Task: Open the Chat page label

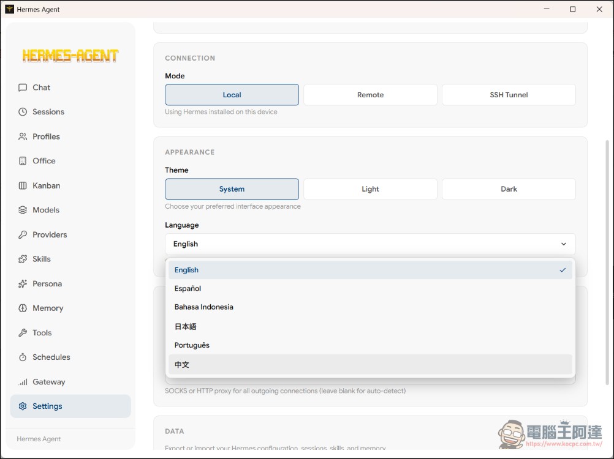Action: [x=41, y=88]
